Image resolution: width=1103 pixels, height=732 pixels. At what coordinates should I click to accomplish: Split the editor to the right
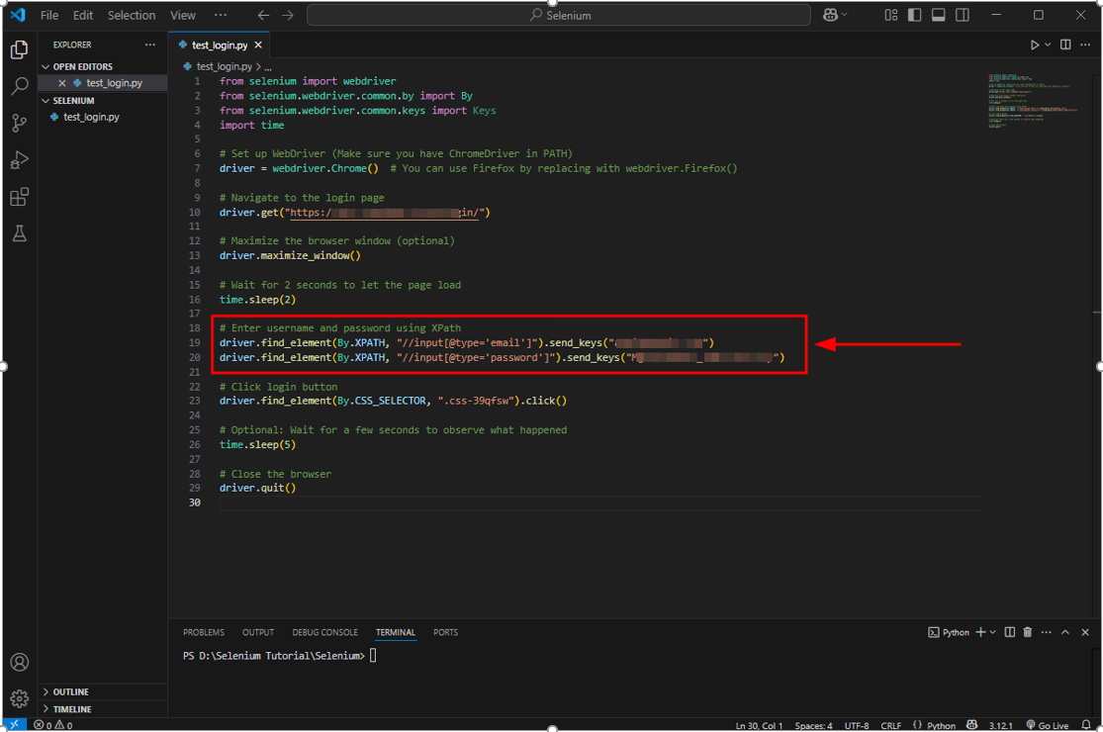click(1065, 45)
